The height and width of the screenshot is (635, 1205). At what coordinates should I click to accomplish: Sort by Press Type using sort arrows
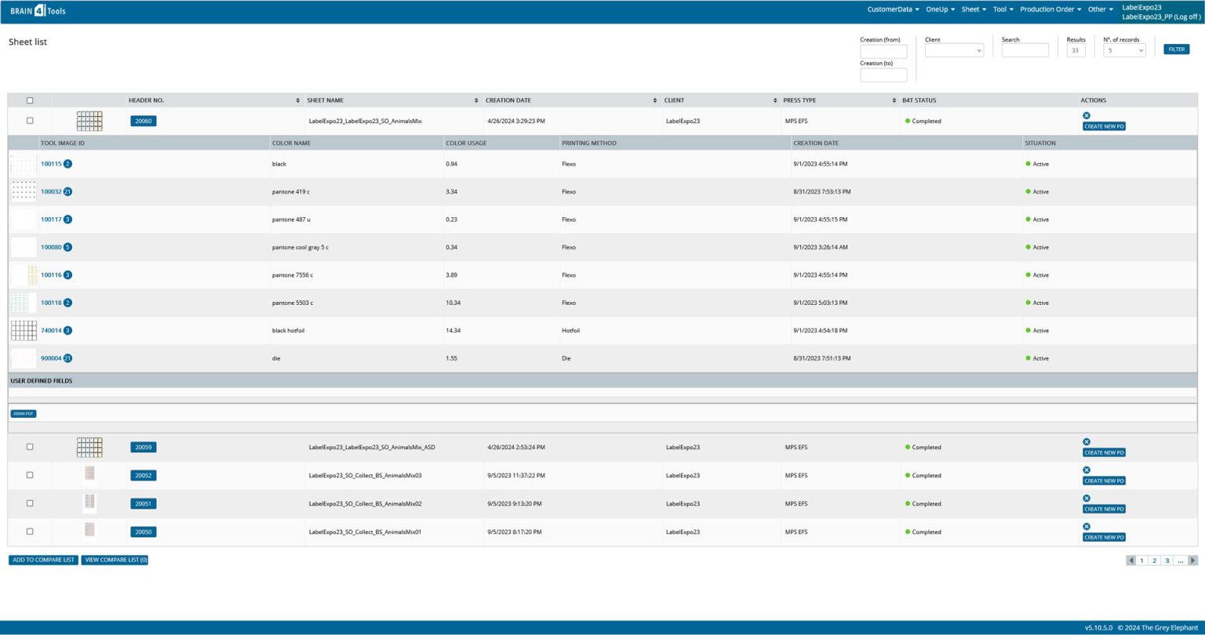click(x=894, y=100)
